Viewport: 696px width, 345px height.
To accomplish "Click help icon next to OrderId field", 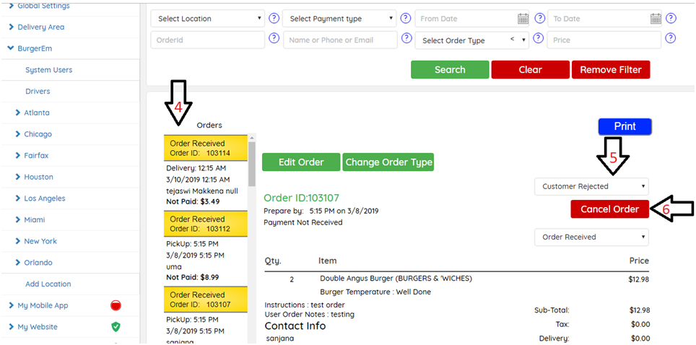I will click(x=274, y=39).
